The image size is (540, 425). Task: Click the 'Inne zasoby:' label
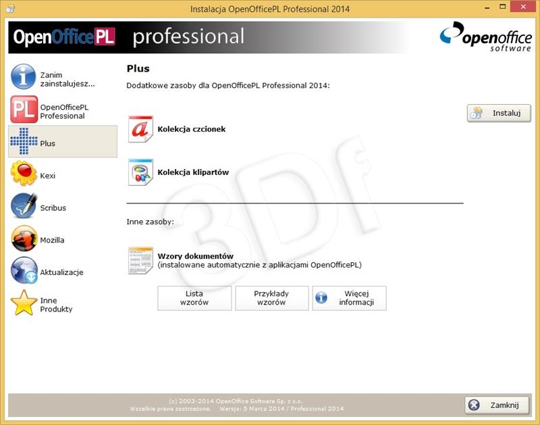point(150,222)
